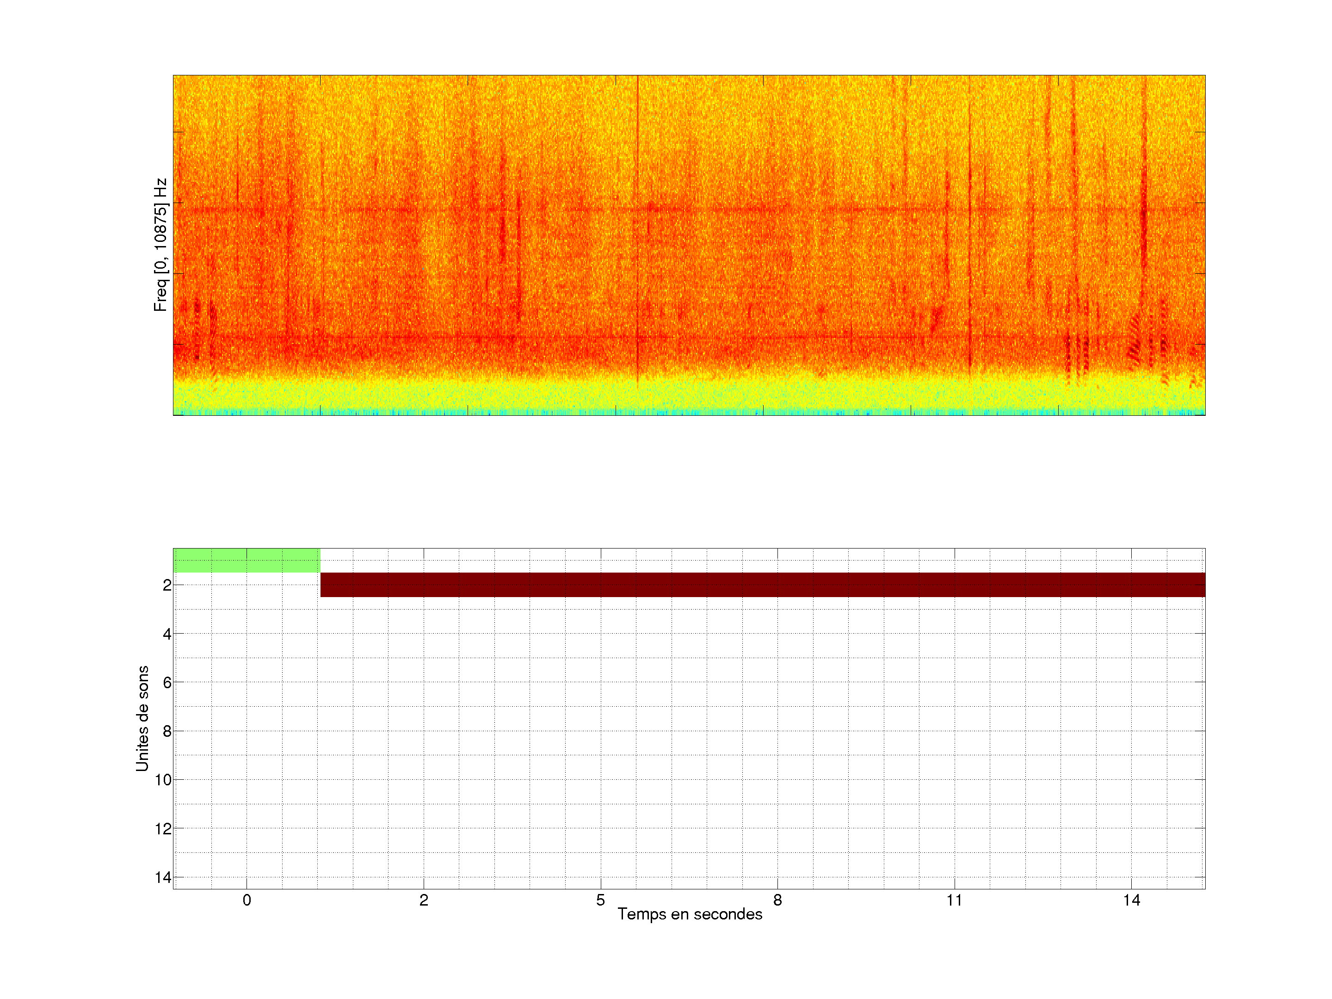Screen dimensions: 1332x999
Task: Click the dark red sound unit bar
Action: (x=762, y=585)
